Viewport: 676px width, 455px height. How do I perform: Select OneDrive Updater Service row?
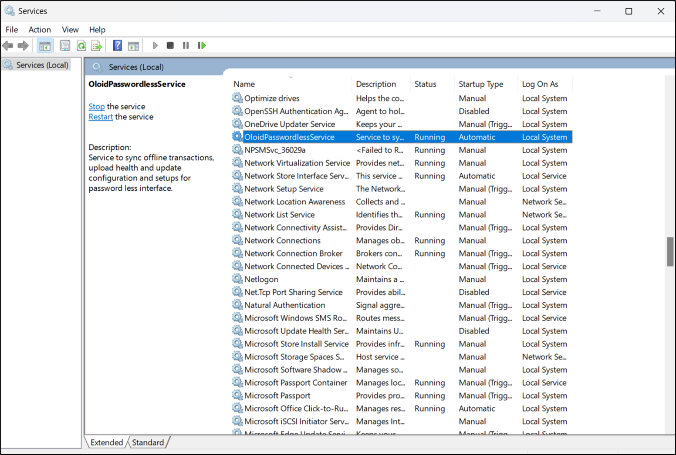pyautogui.click(x=402, y=124)
